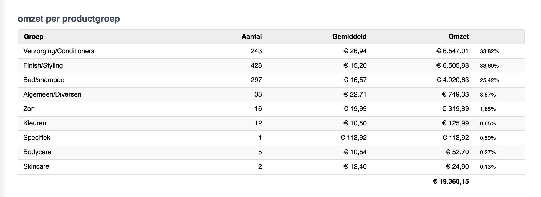Click the Omzet column header
541x197 pixels.
(x=458, y=37)
